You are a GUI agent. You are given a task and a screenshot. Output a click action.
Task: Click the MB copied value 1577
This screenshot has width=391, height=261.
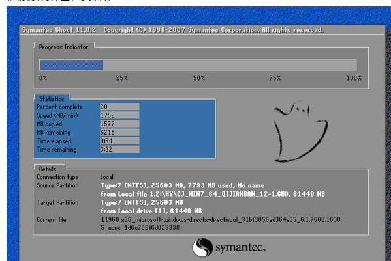click(119, 124)
